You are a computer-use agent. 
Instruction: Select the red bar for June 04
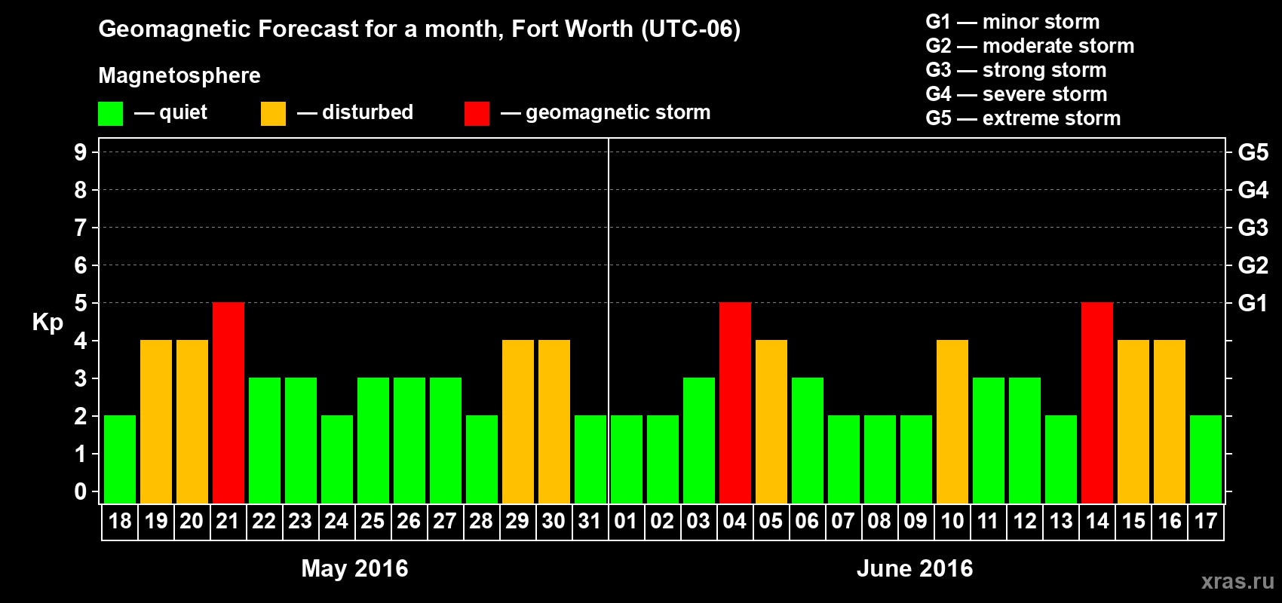point(735,403)
